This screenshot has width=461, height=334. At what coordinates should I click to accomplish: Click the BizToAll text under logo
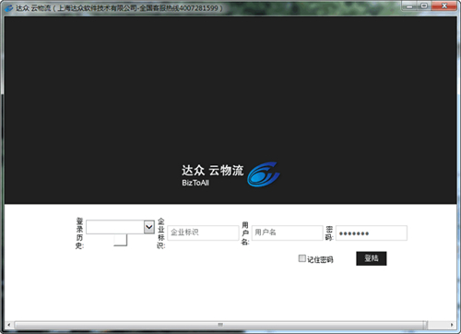click(195, 183)
